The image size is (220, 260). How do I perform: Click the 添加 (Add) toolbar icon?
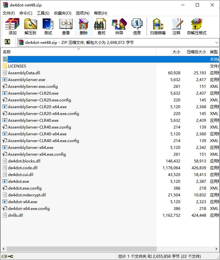pos(13,24)
